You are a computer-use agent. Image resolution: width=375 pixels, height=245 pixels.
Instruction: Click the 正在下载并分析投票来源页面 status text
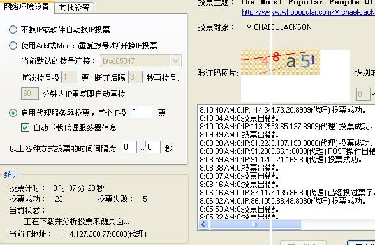tap(77, 221)
